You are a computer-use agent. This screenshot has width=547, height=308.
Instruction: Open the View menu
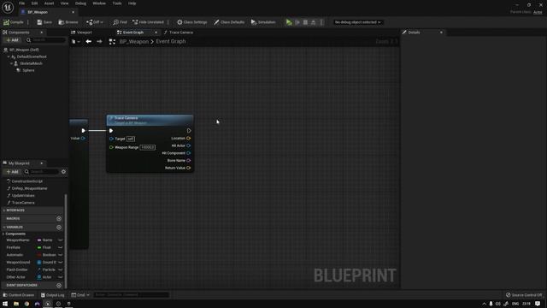pyautogui.click(x=65, y=3)
